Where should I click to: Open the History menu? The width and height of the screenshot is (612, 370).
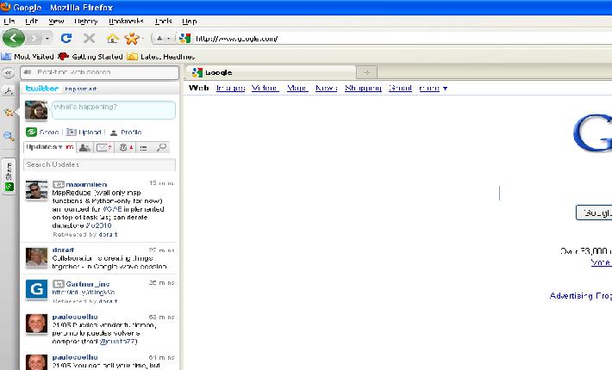[x=85, y=21]
